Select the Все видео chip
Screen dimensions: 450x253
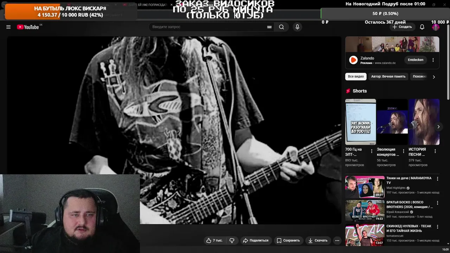click(356, 76)
